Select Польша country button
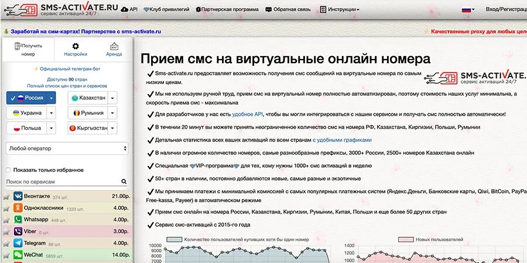Screen dimensions: 527x263 click(x=26, y=128)
